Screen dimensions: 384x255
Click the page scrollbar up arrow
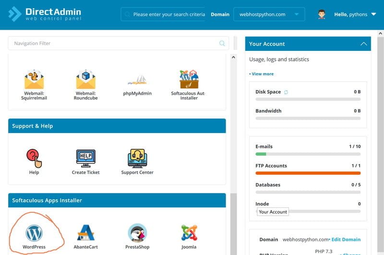coord(380,33)
